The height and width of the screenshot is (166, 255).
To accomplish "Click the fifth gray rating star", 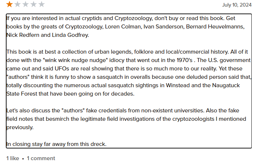I will click(42, 4).
